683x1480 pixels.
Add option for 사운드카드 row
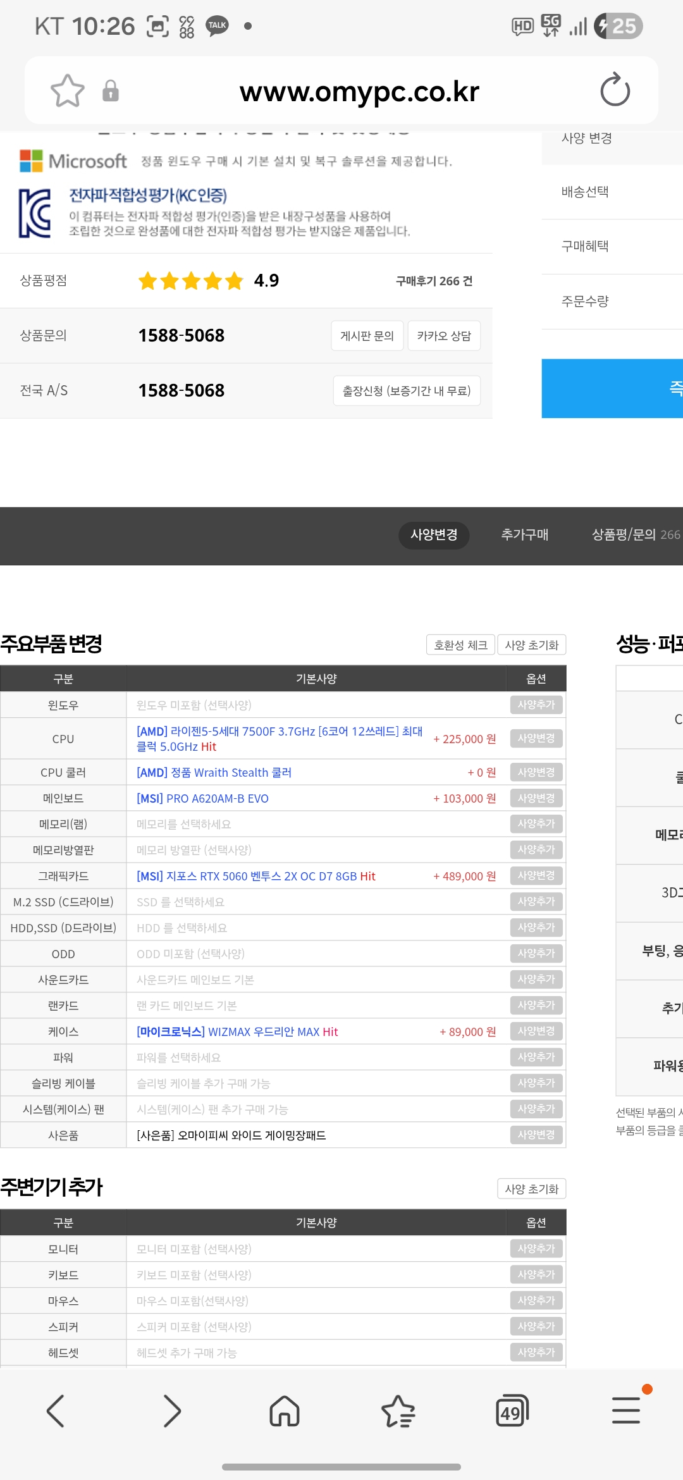coord(536,979)
